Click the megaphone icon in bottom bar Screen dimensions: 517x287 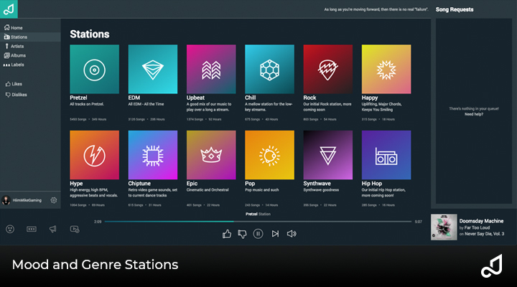click(52, 229)
